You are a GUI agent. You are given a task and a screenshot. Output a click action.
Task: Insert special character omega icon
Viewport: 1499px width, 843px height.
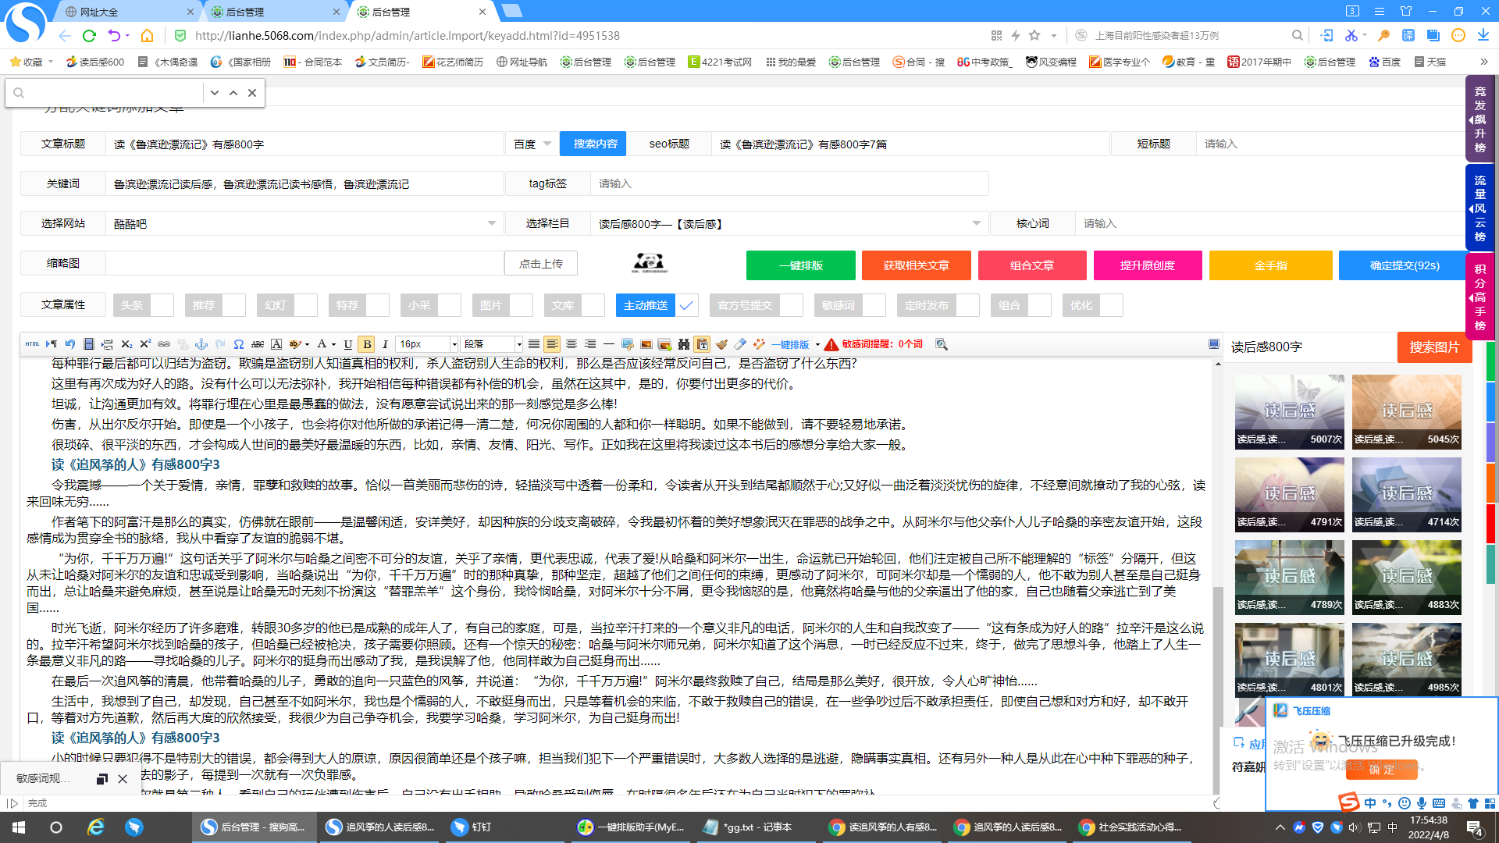coord(238,344)
